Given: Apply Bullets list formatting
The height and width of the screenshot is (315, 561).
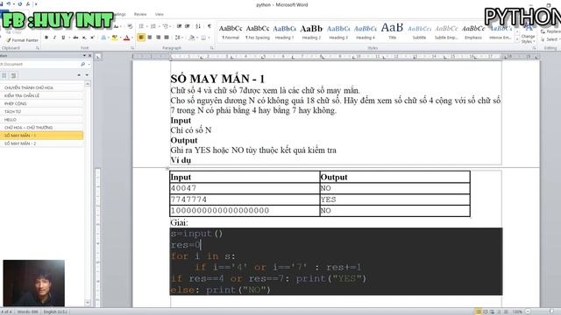Looking at the screenshot, I should point(141,26).
